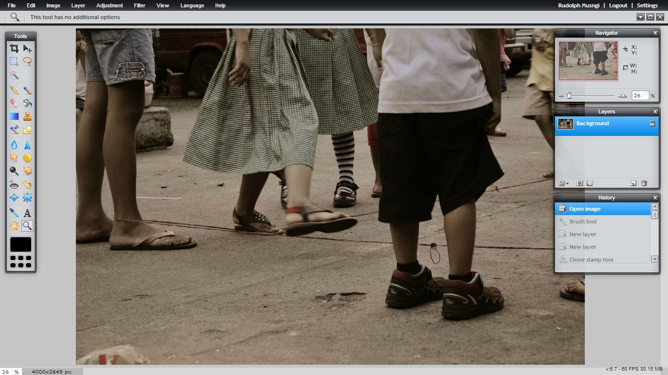Select the Bloat tool

[14, 198]
